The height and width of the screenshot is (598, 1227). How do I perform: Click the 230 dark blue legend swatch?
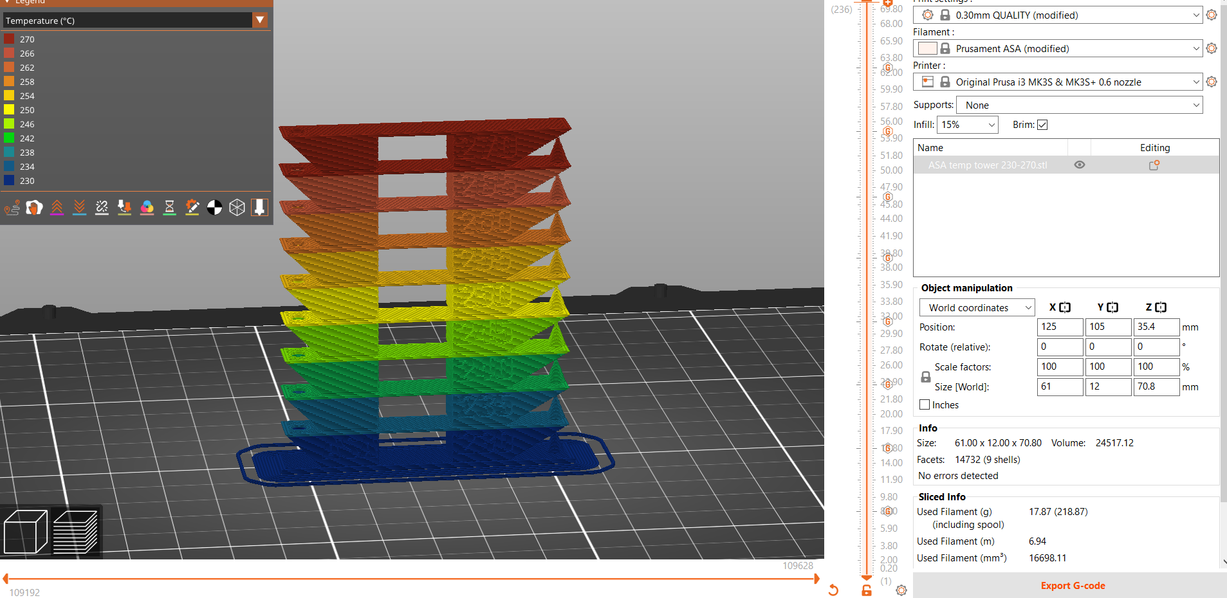9,181
